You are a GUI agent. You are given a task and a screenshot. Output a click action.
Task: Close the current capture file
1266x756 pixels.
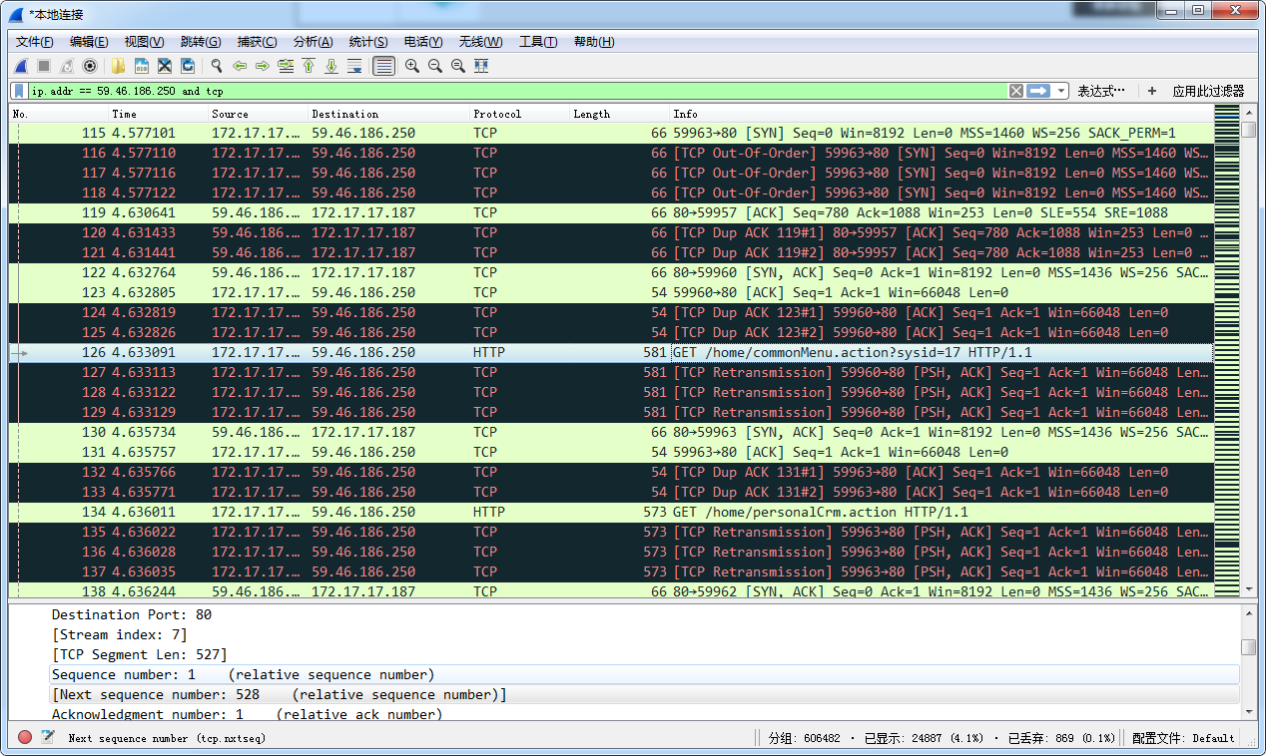164,66
